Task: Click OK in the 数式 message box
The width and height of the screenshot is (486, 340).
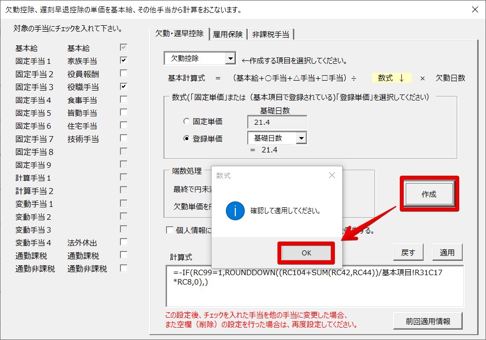Action: (306, 253)
